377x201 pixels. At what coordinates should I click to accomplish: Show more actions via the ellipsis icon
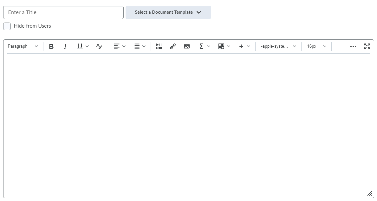click(x=353, y=46)
